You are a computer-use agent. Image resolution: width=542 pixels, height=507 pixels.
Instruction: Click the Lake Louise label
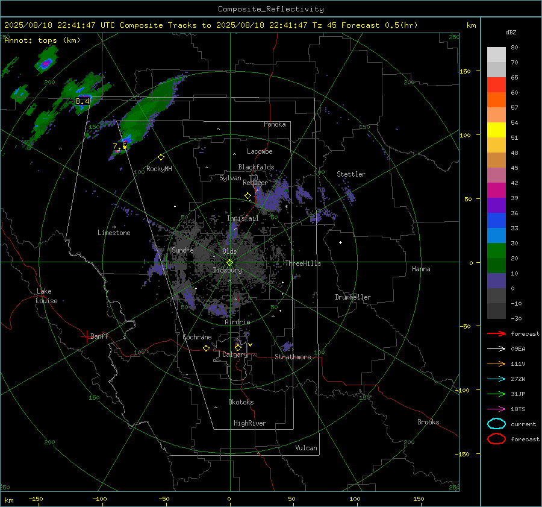(46, 296)
